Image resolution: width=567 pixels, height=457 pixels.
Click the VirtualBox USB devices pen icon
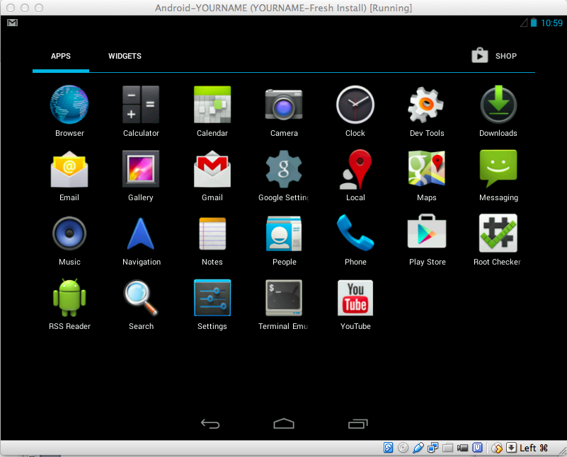point(418,448)
